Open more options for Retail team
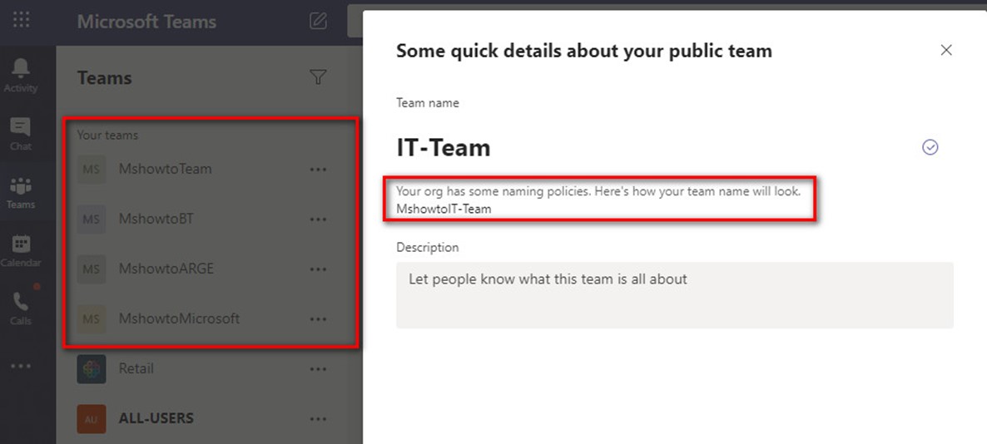The height and width of the screenshot is (444, 987). click(319, 369)
